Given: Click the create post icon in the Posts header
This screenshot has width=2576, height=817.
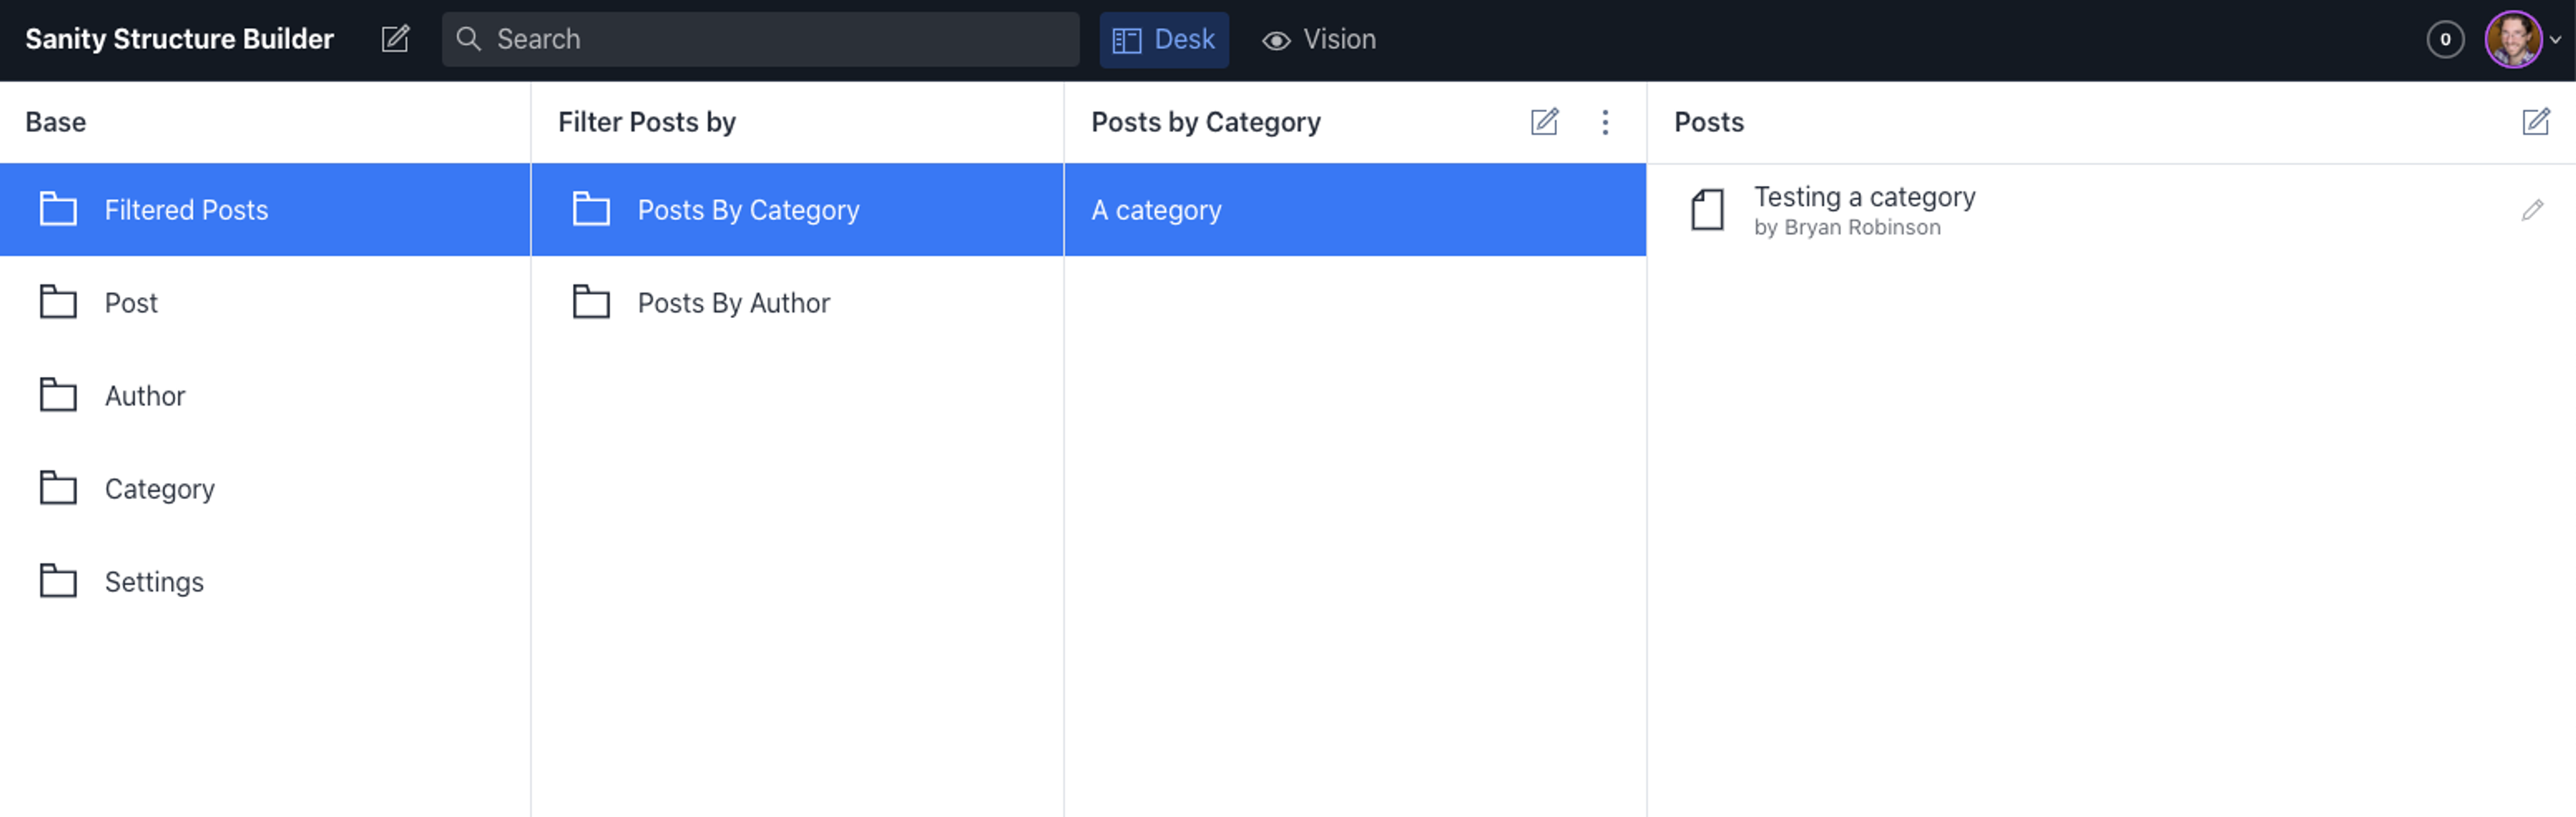Looking at the screenshot, I should point(2535,122).
